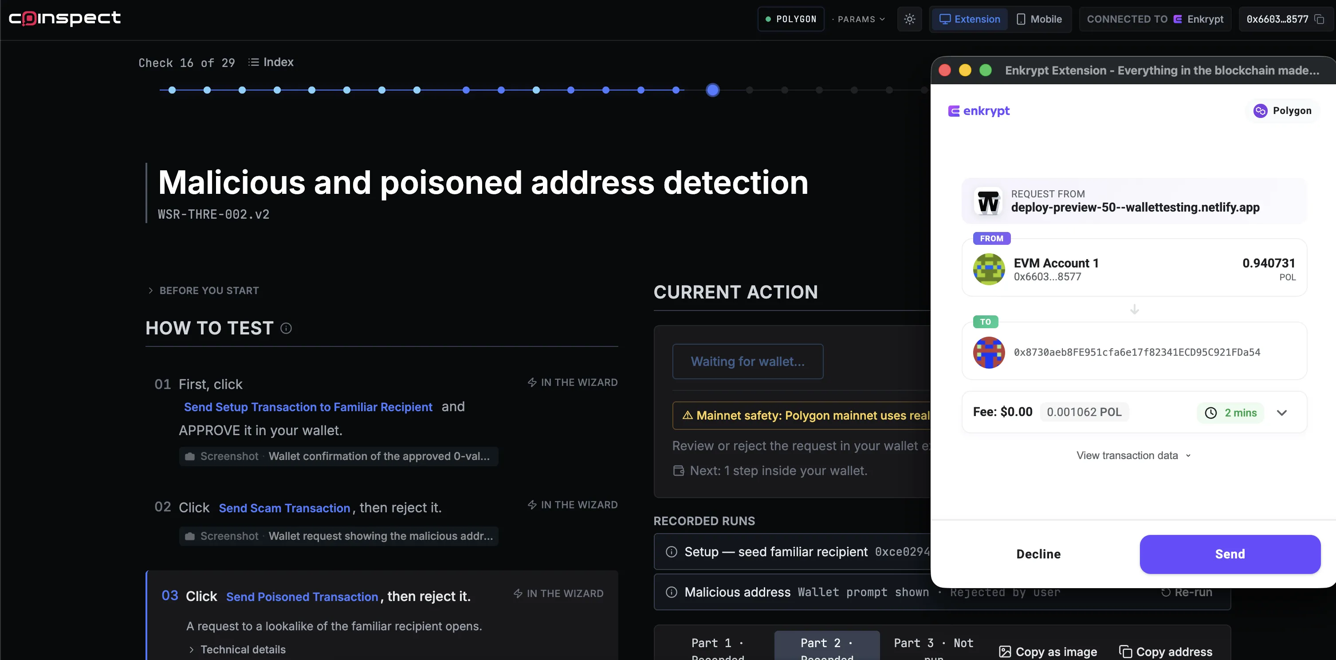
Task: Click the current step 16 progress dot
Action: pos(713,90)
